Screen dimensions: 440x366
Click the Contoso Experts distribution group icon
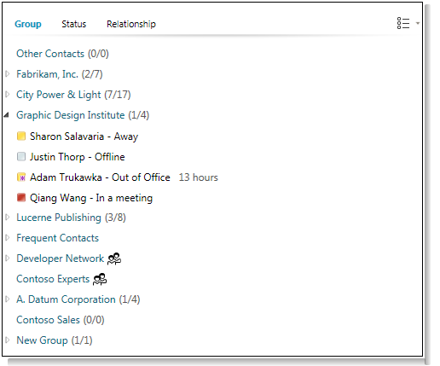(100, 279)
